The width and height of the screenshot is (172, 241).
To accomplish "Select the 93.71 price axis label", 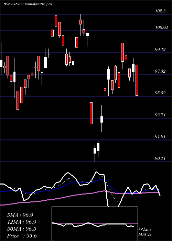I will tap(160, 115).
